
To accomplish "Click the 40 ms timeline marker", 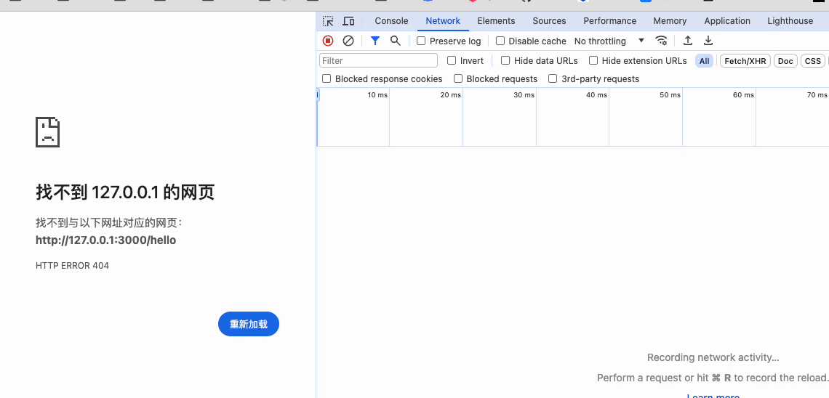I will point(596,95).
